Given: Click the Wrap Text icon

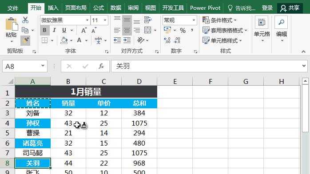Looking at the screenshot, I should coord(148,20).
